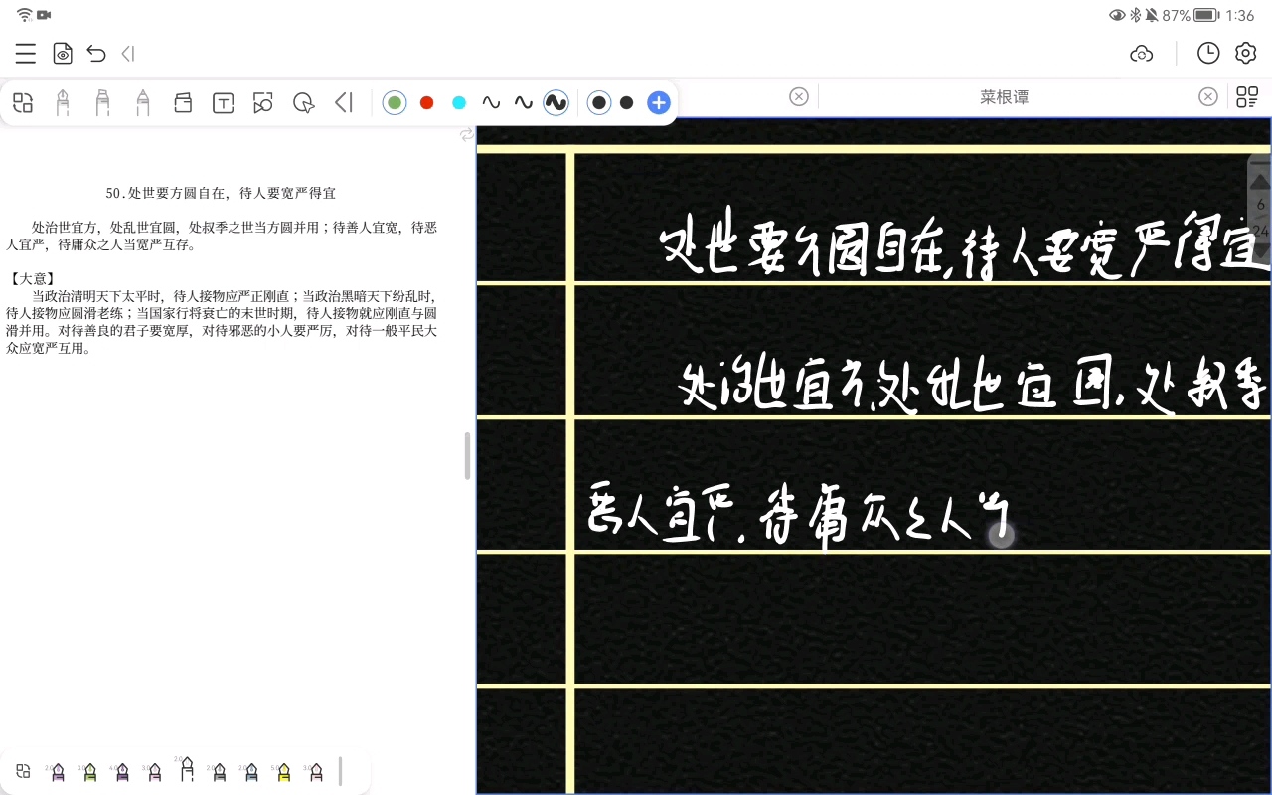Open the history clock icon
Viewport: 1272px width, 795px height.
tap(1208, 54)
